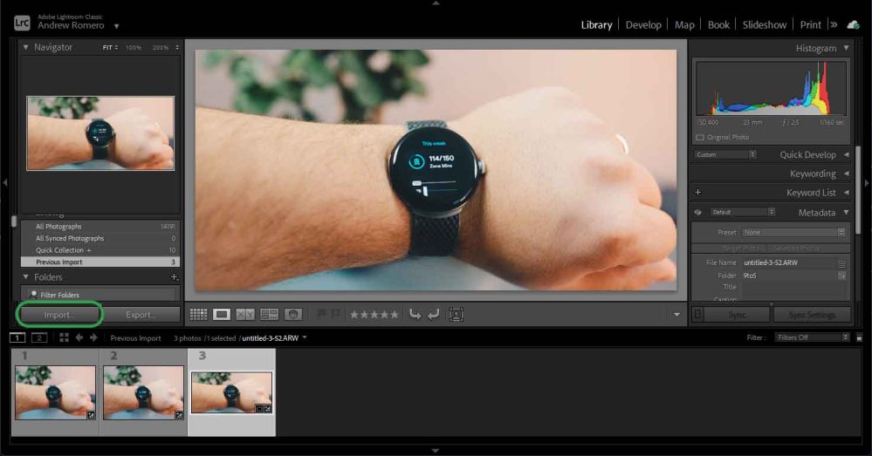Screen dimensions: 872x456
Task: Switch to the Develop module
Action: point(643,24)
